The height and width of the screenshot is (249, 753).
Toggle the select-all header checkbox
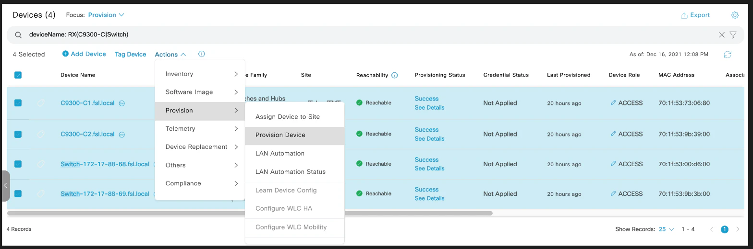(18, 75)
